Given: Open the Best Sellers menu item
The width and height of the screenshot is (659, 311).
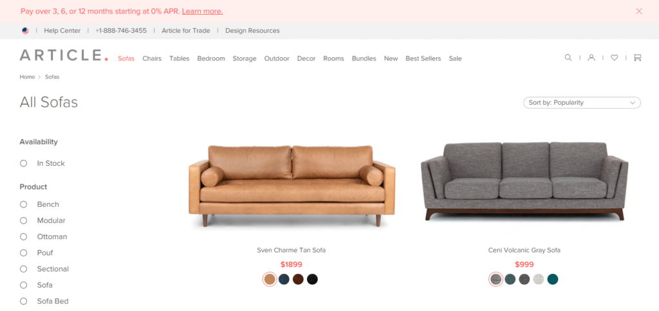Looking at the screenshot, I should click(423, 58).
